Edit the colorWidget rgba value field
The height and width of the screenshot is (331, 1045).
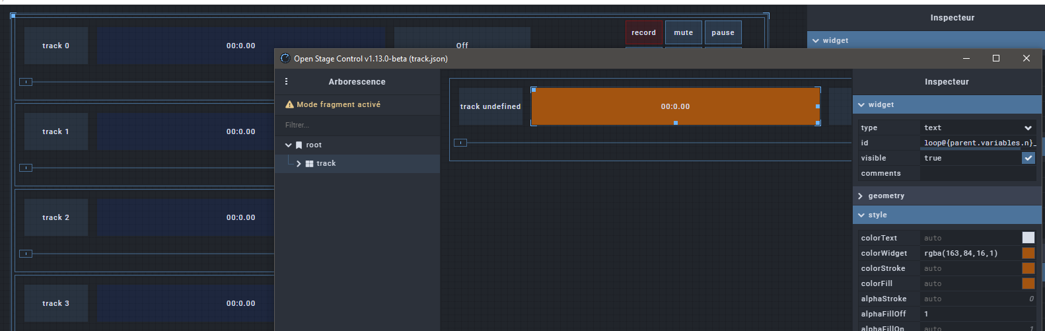pos(970,253)
